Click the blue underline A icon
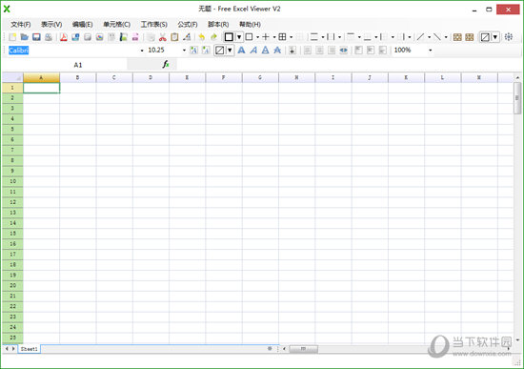Screen dimensions: 524x369 [x=266, y=51]
